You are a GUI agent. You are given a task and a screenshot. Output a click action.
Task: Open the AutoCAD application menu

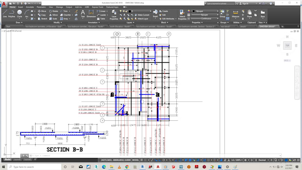tap(4, 4)
